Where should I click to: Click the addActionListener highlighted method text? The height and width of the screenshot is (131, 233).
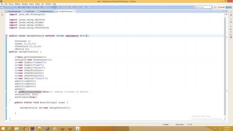point(30,92)
